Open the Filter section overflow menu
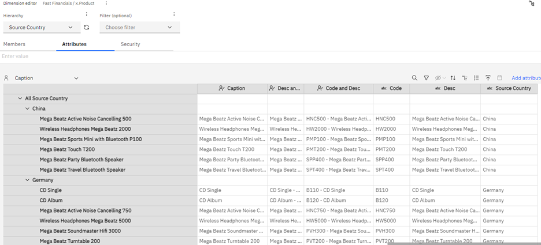This screenshot has width=541, height=245. (174, 14)
